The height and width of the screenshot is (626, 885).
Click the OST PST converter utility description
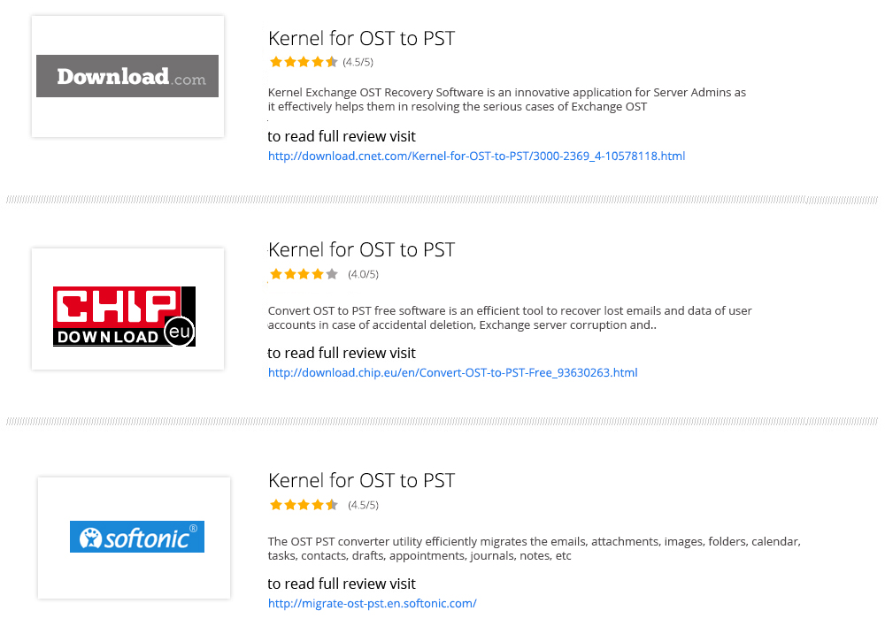click(x=534, y=548)
